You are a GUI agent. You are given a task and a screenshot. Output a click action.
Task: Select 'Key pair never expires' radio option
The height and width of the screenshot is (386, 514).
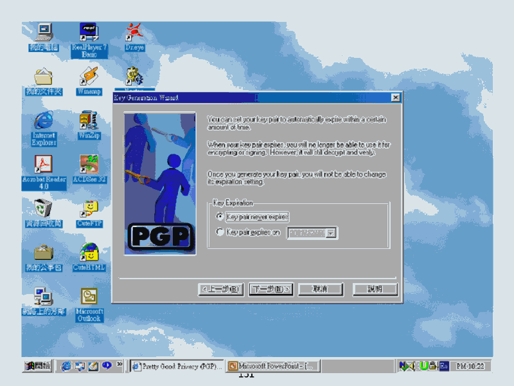220,217
